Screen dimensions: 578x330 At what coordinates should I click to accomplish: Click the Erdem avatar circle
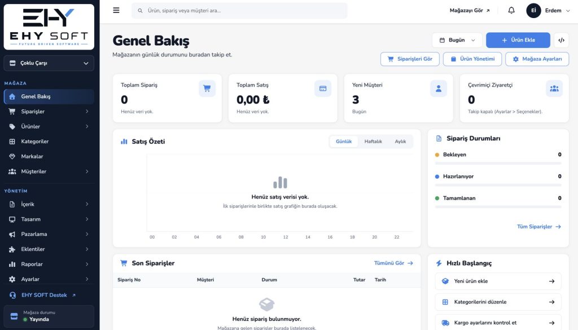[x=533, y=11]
